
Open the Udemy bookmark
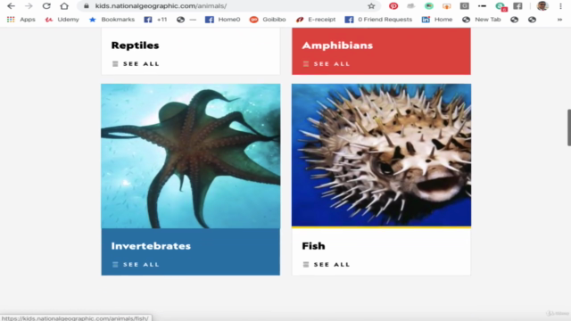(x=62, y=20)
